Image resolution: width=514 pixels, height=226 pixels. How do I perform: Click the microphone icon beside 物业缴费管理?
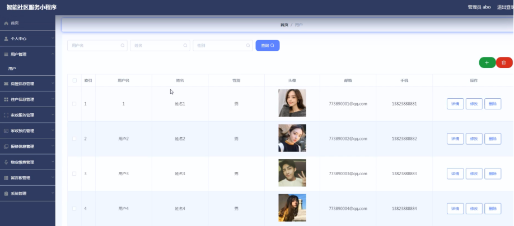click(6, 162)
